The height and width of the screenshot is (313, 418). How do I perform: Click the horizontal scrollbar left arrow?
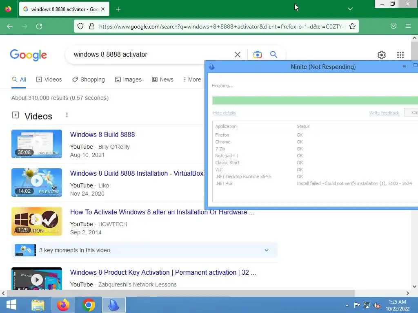click(x=3, y=293)
